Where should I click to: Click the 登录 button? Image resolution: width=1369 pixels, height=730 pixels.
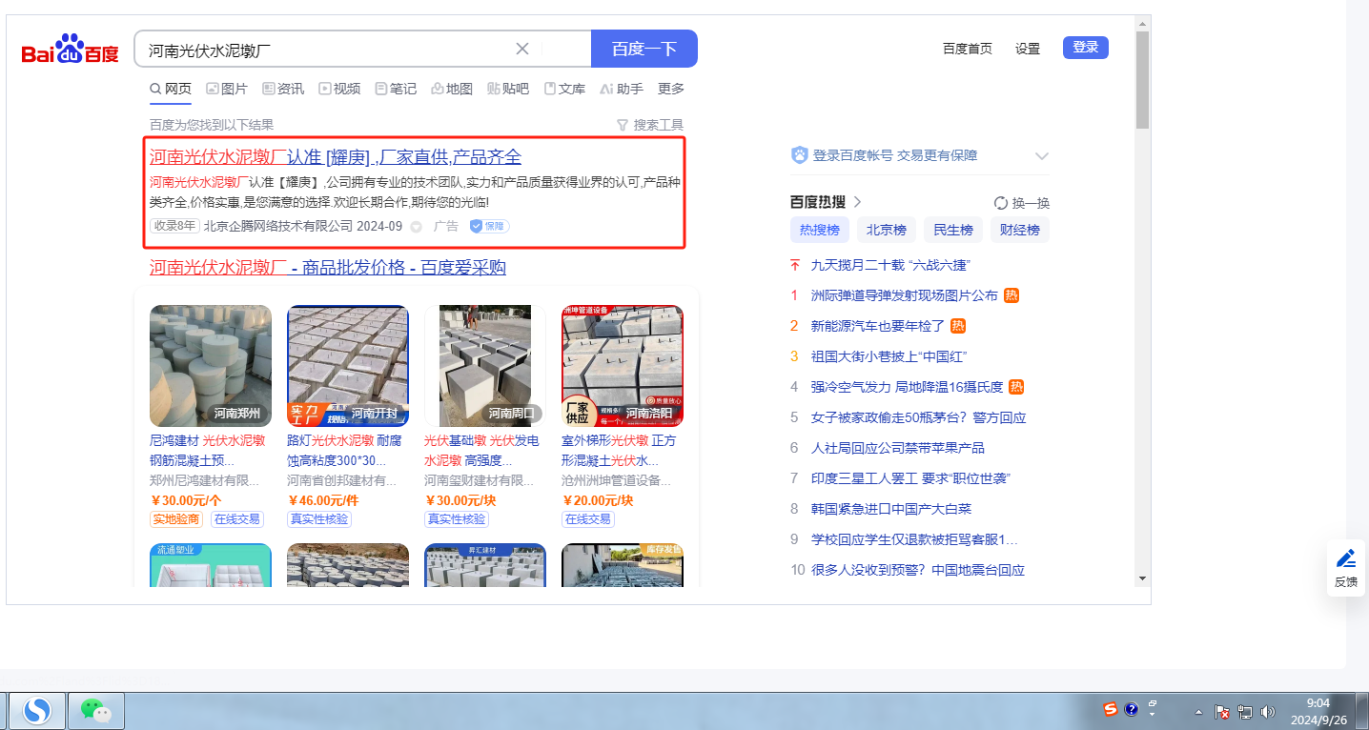click(x=1086, y=48)
